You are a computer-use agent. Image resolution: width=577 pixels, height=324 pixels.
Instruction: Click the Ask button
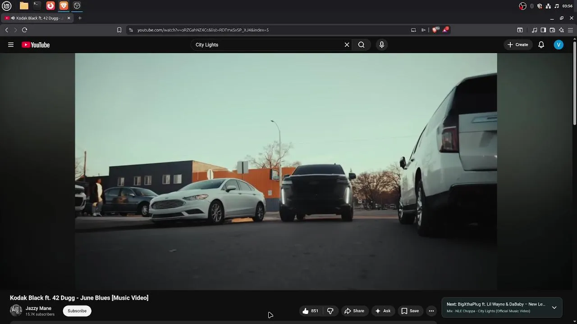(383, 311)
